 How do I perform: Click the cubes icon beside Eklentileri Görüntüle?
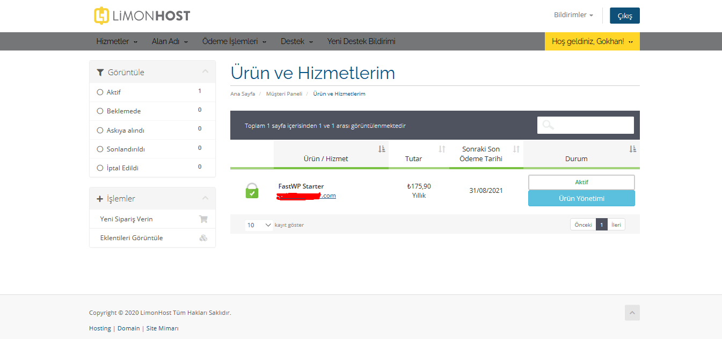(x=203, y=238)
